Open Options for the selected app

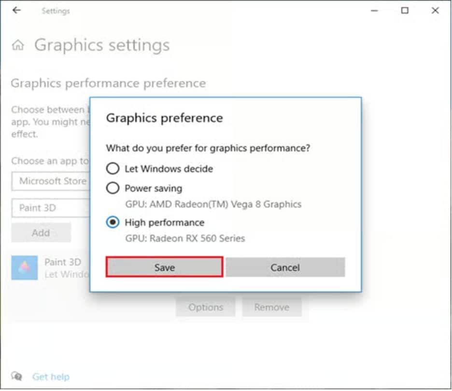click(x=206, y=307)
